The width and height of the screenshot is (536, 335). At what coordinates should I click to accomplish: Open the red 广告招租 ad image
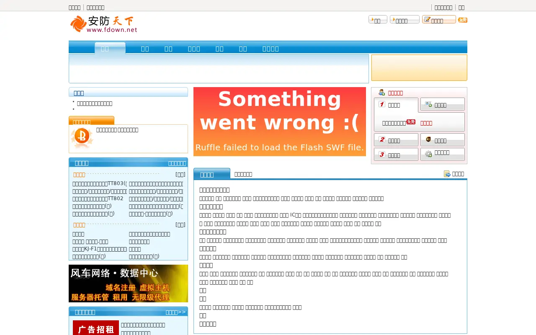[96, 328]
